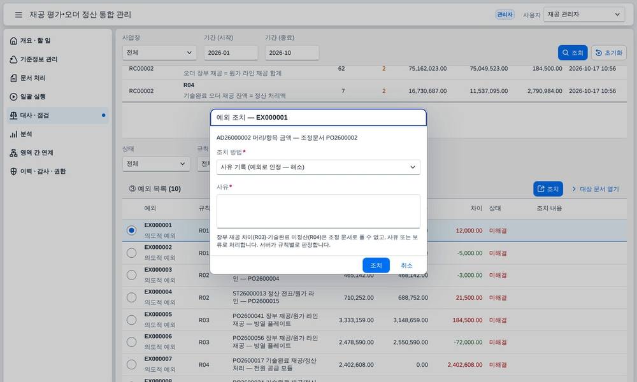Click the 사유 text area

point(318,211)
